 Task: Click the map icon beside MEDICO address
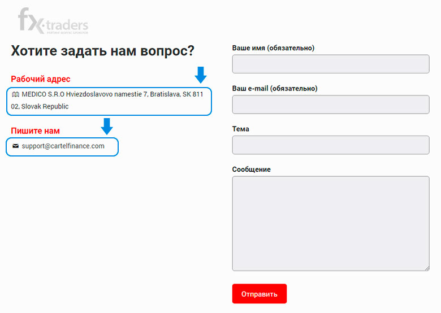[15, 94]
